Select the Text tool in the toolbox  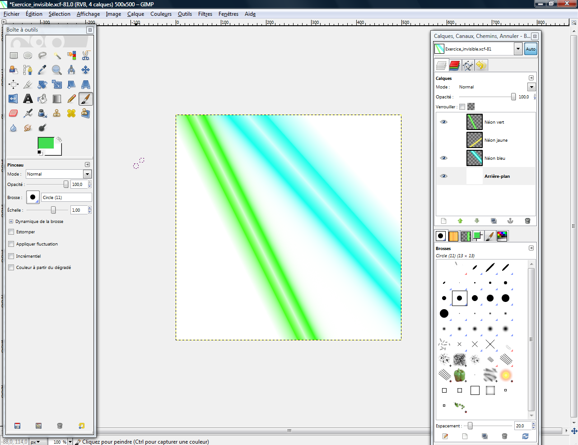[x=28, y=99]
